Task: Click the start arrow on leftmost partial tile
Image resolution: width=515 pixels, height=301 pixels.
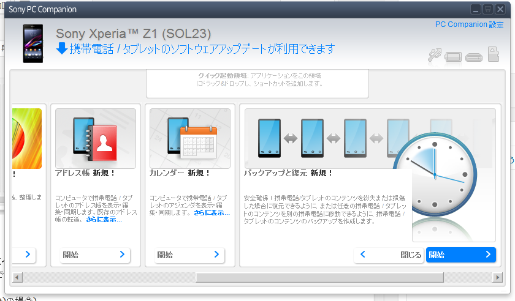Action: [28, 255]
